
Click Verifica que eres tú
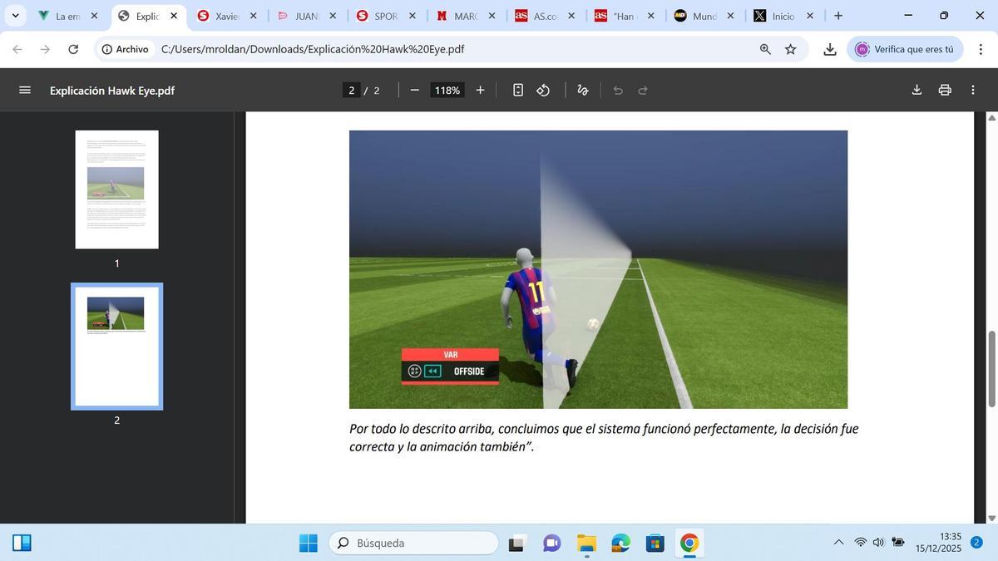903,48
